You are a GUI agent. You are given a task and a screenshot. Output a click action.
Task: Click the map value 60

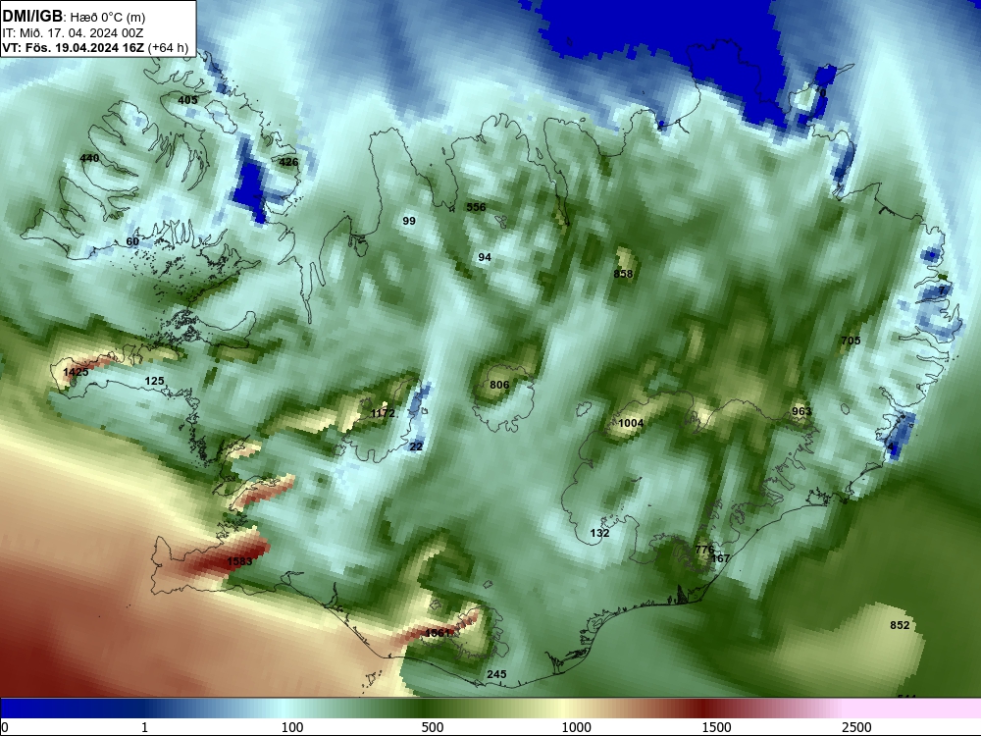132,241
